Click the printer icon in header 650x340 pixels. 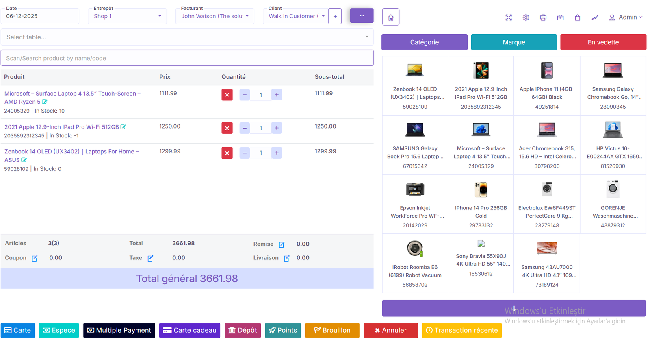pos(543,17)
